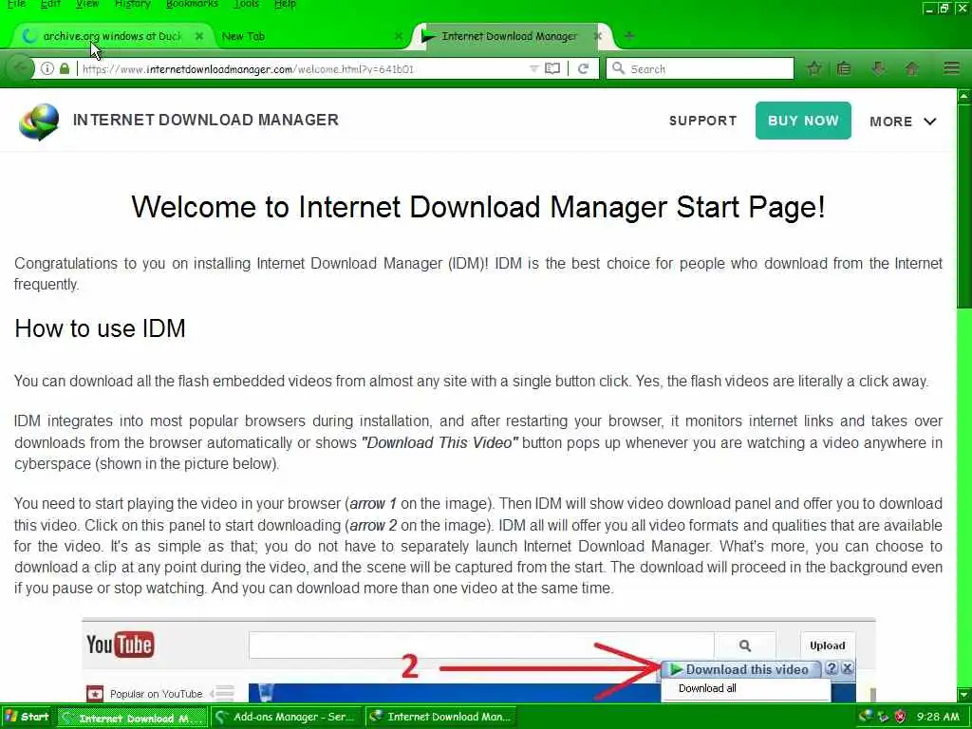This screenshot has height=729, width=972.
Task: Click Popular on YouTube entry
Action: 157,694
